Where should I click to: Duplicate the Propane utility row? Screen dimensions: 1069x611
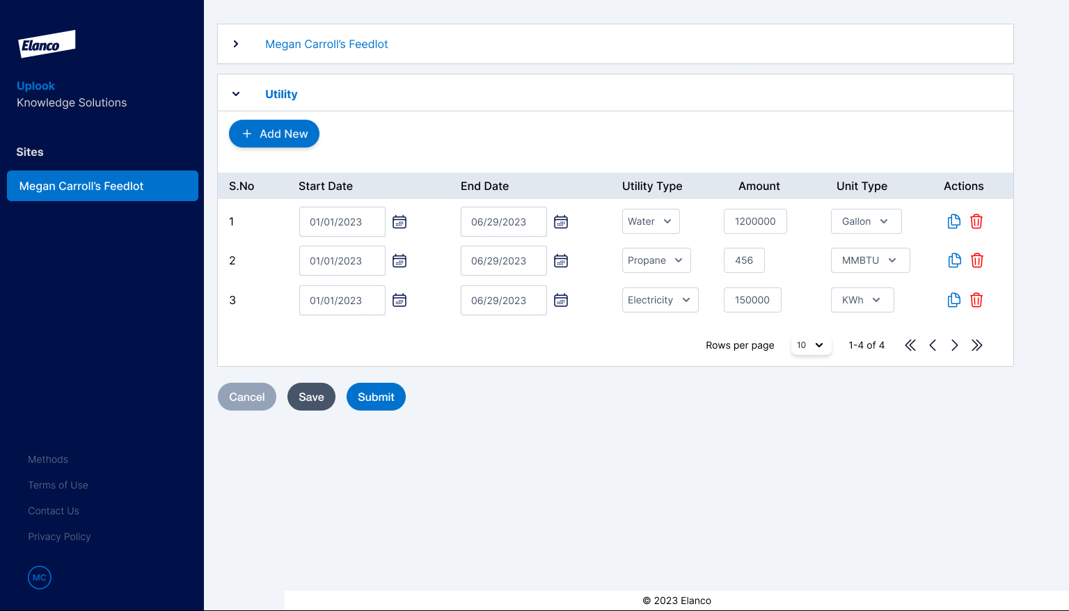tap(955, 260)
